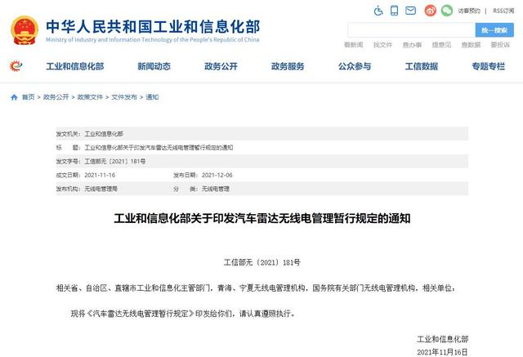This screenshot has width=523, height=357.
Task: Click the national emblem logo
Action: pos(25,30)
